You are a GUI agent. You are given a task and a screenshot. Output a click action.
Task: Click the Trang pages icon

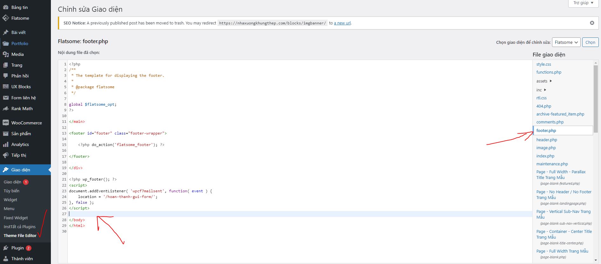coord(6,65)
